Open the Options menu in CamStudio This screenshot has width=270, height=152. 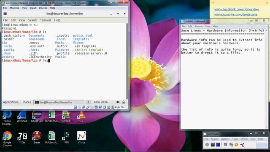click(225, 139)
